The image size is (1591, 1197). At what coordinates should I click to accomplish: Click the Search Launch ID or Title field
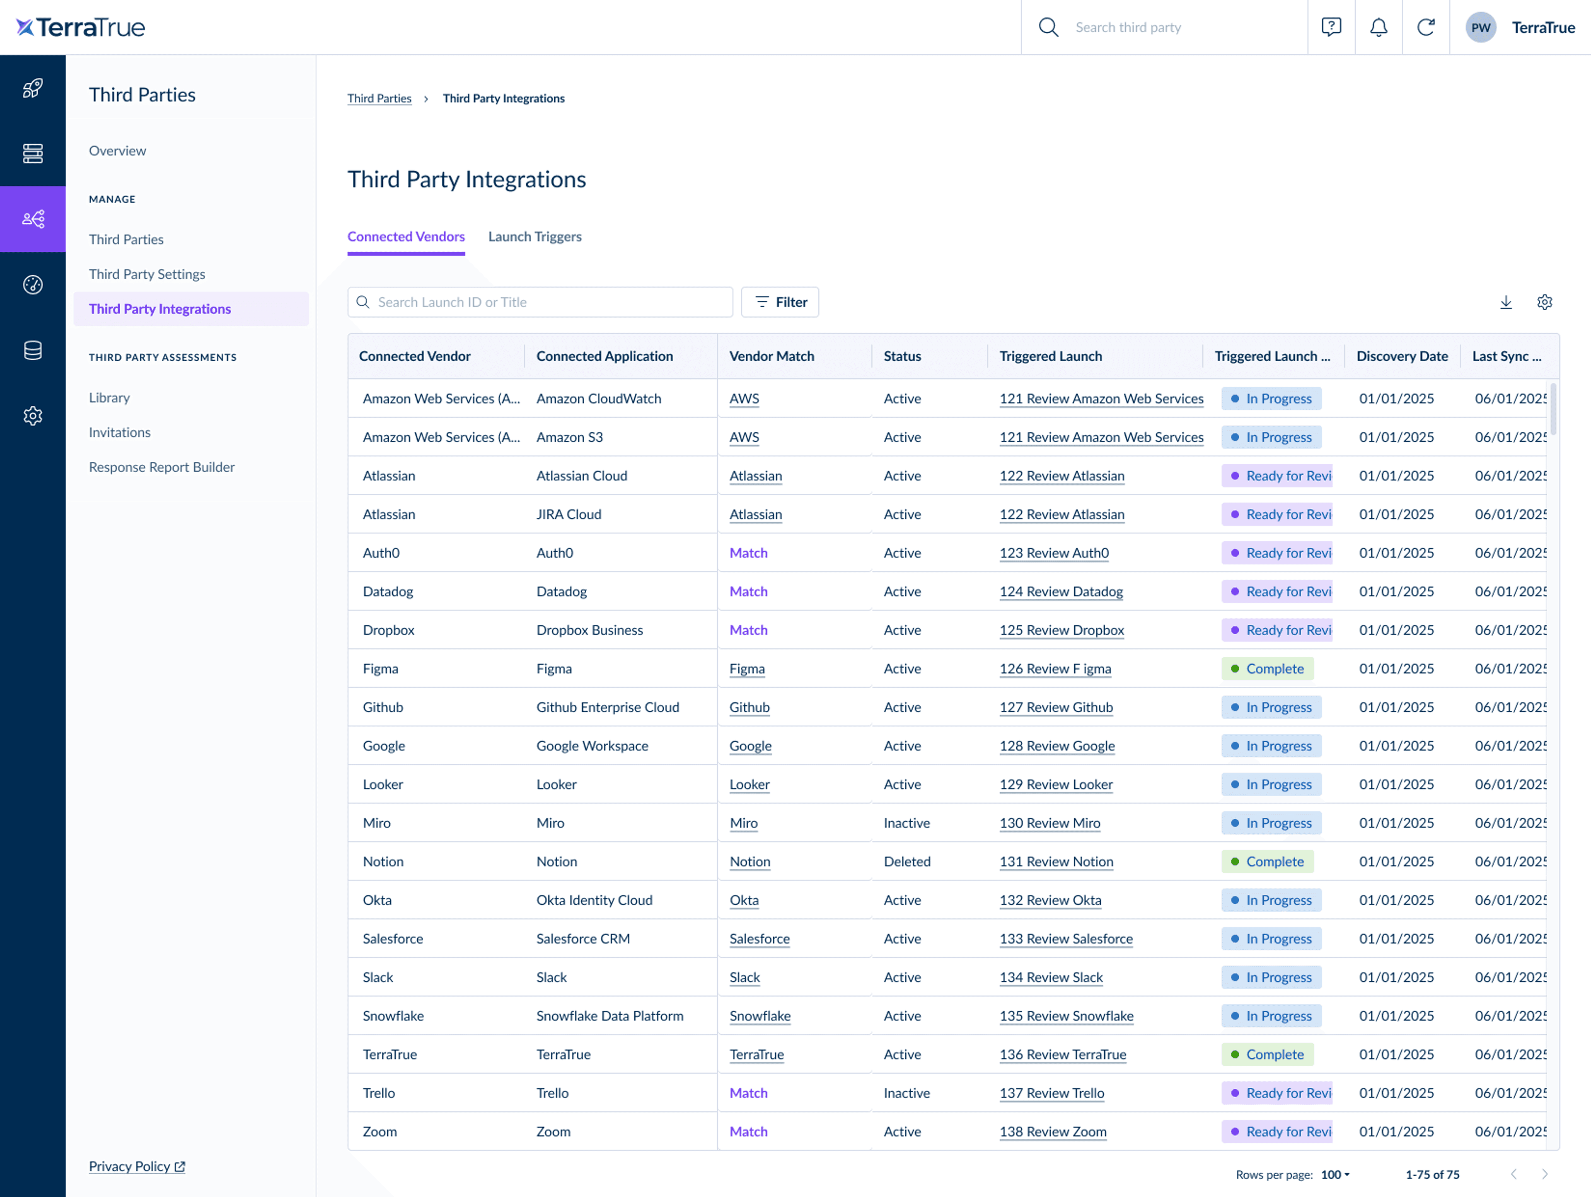[539, 302]
